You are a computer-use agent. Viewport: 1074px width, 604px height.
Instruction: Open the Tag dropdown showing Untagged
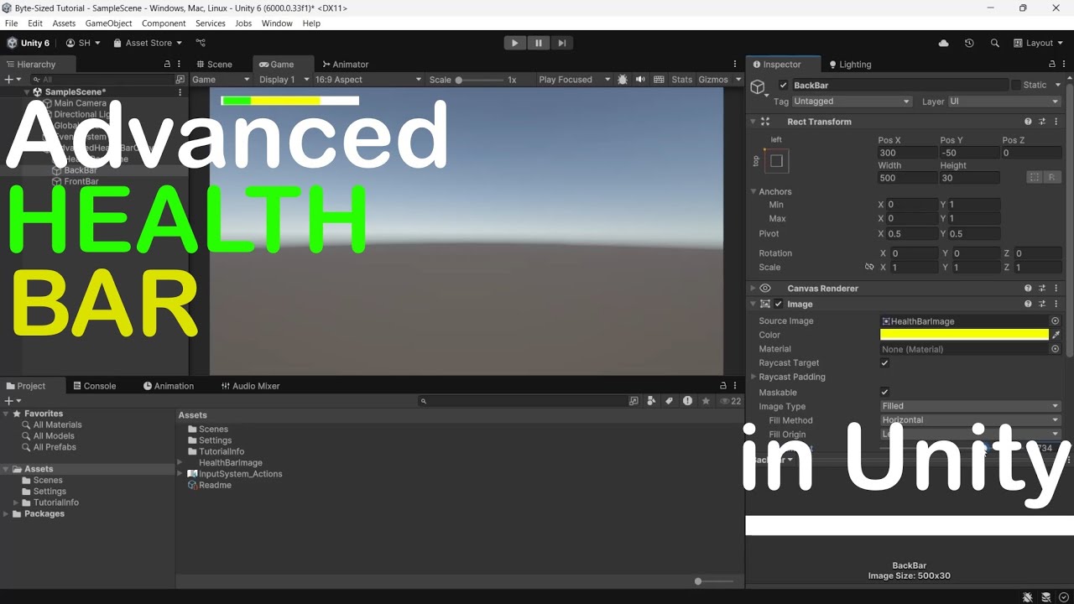(x=852, y=102)
